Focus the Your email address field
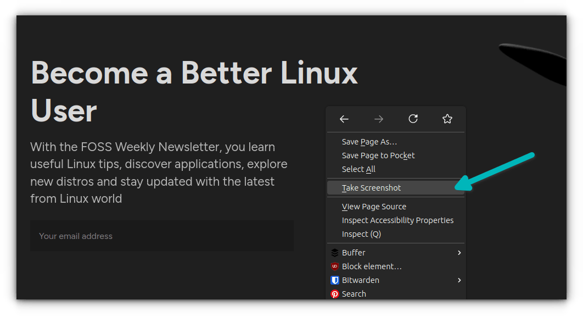 tap(162, 236)
